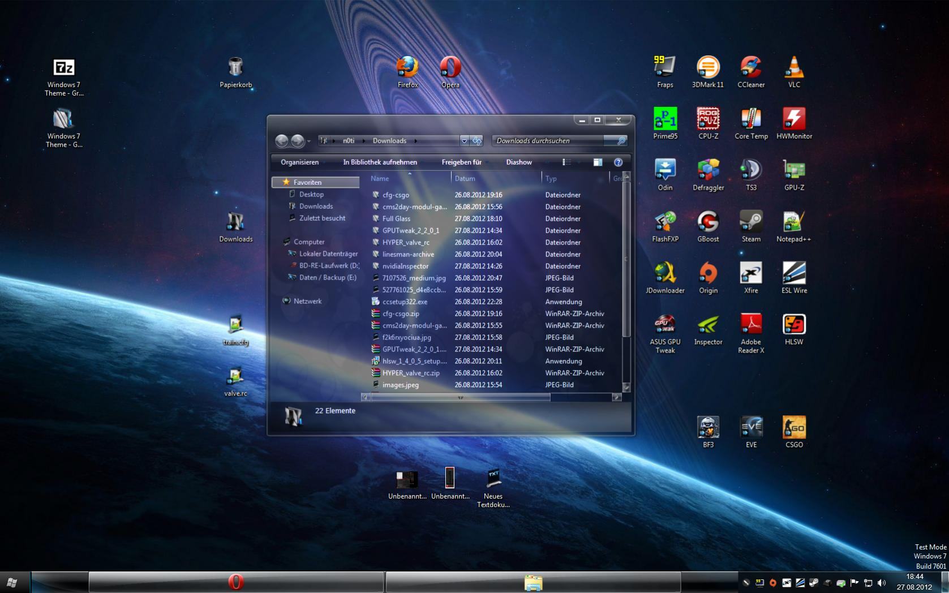Image resolution: width=949 pixels, height=593 pixels.
Task: Select the EVE desktop icon
Action: coord(751,432)
